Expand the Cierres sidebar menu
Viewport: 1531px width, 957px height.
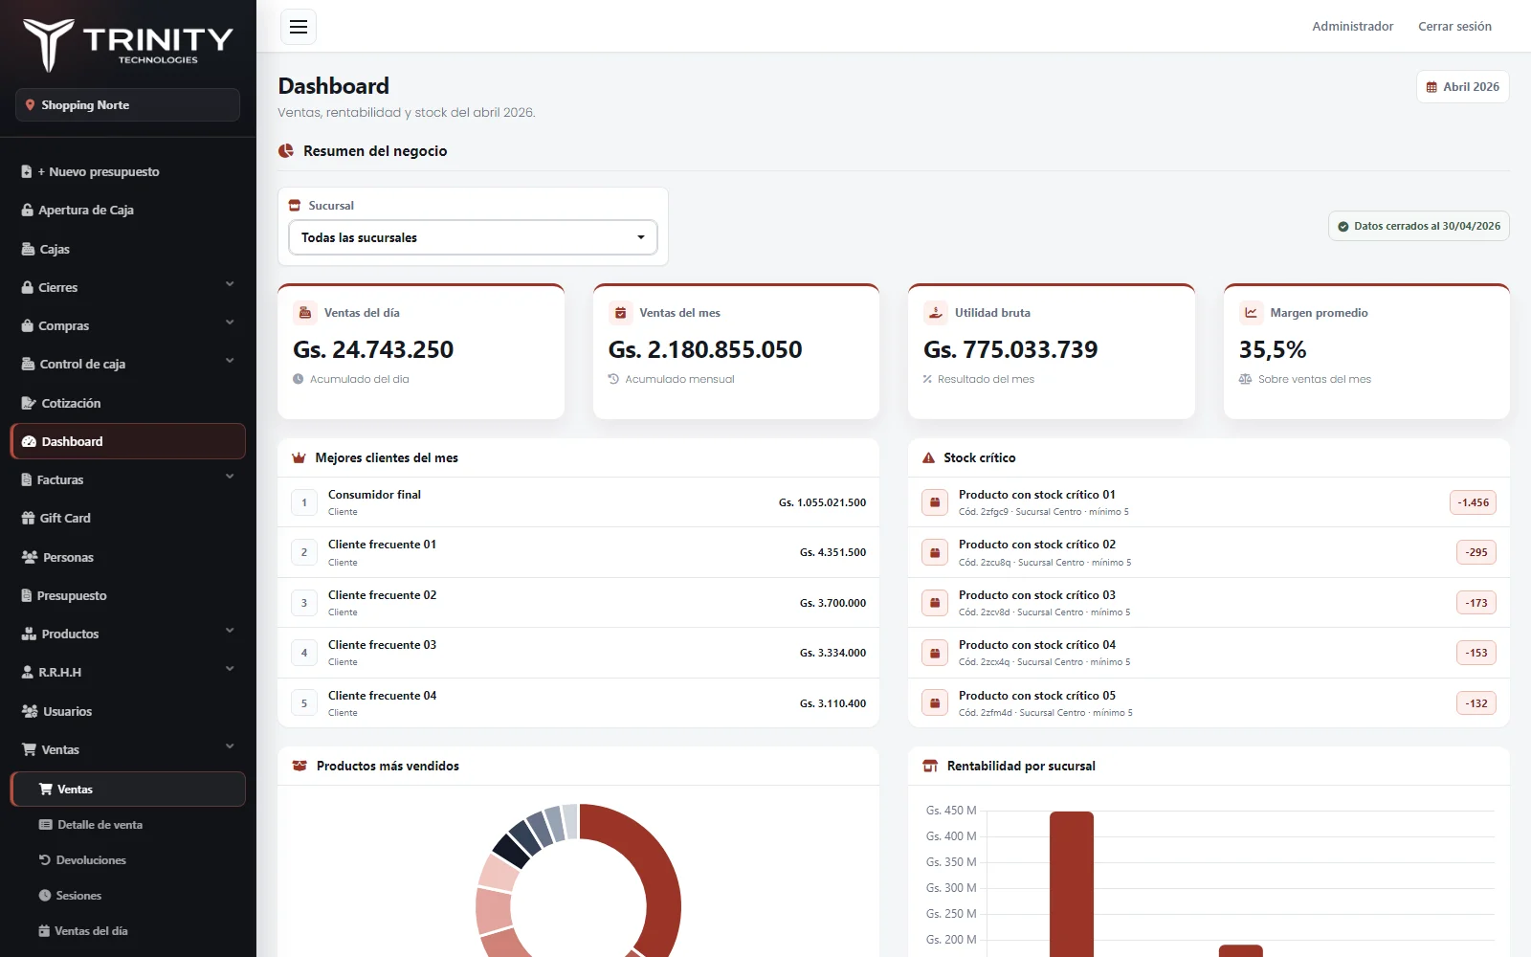[x=128, y=287]
